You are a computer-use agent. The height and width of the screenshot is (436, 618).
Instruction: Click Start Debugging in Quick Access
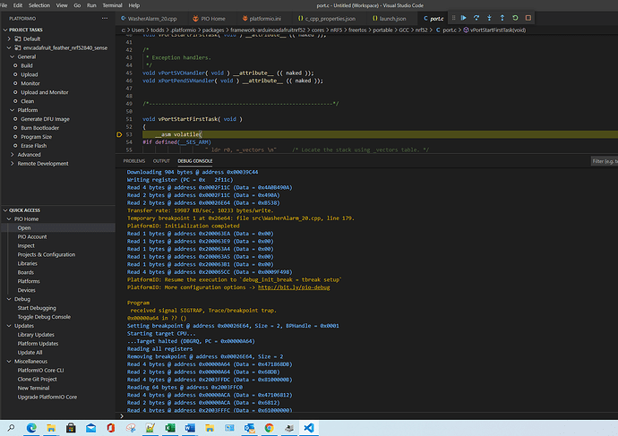coord(37,308)
